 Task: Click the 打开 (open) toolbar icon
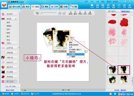tap(92, 6)
